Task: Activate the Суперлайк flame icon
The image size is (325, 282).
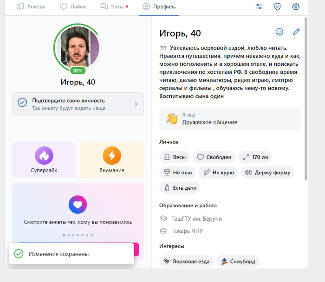Action: coord(44,155)
